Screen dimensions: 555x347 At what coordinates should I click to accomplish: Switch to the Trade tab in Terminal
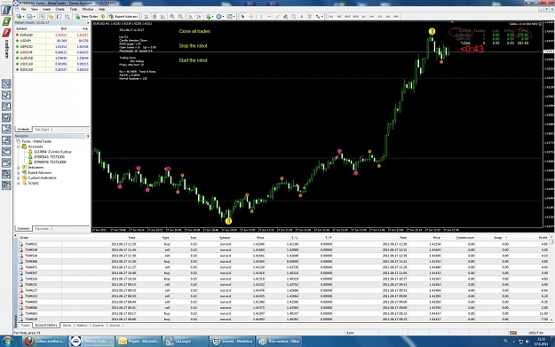[25, 325]
